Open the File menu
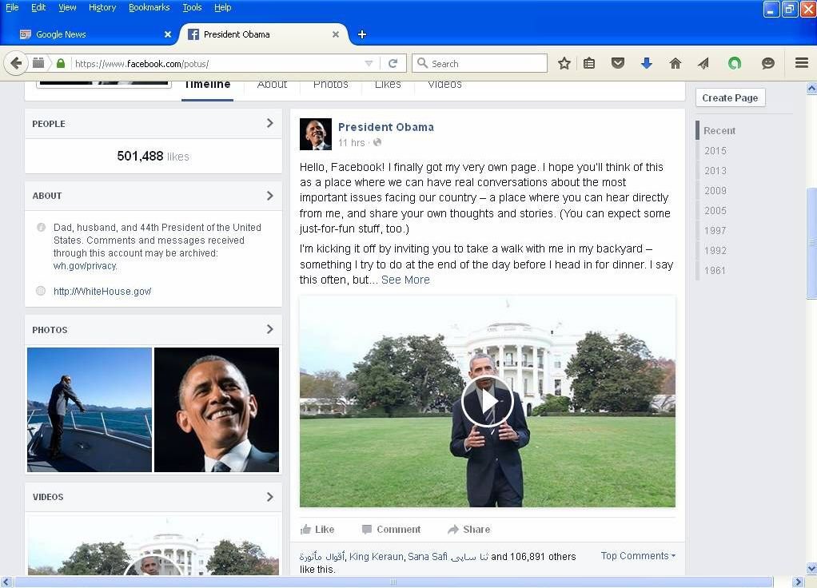Viewport: 817px width, 588px height. pyautogui.click(x=12, y=7)
